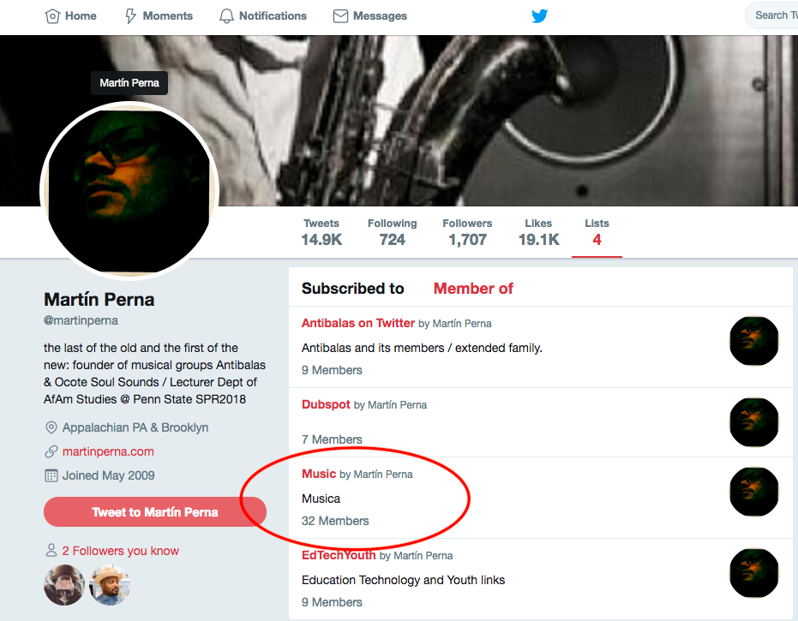The image size is (798, 621).
Task: Open the second mutual follower avatar
Action: point(110,585)
